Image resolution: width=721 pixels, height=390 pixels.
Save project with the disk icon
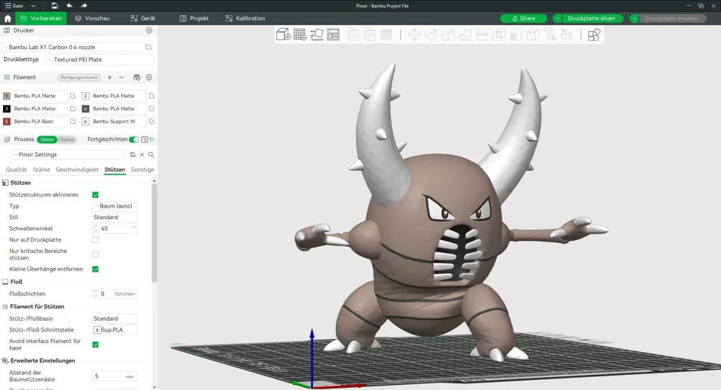tap(55, 6)
